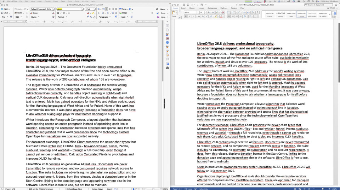The height and width of the screenshot is (190, 340).
Task: Open the Menu button in LibreOffice
Action: 163,9
